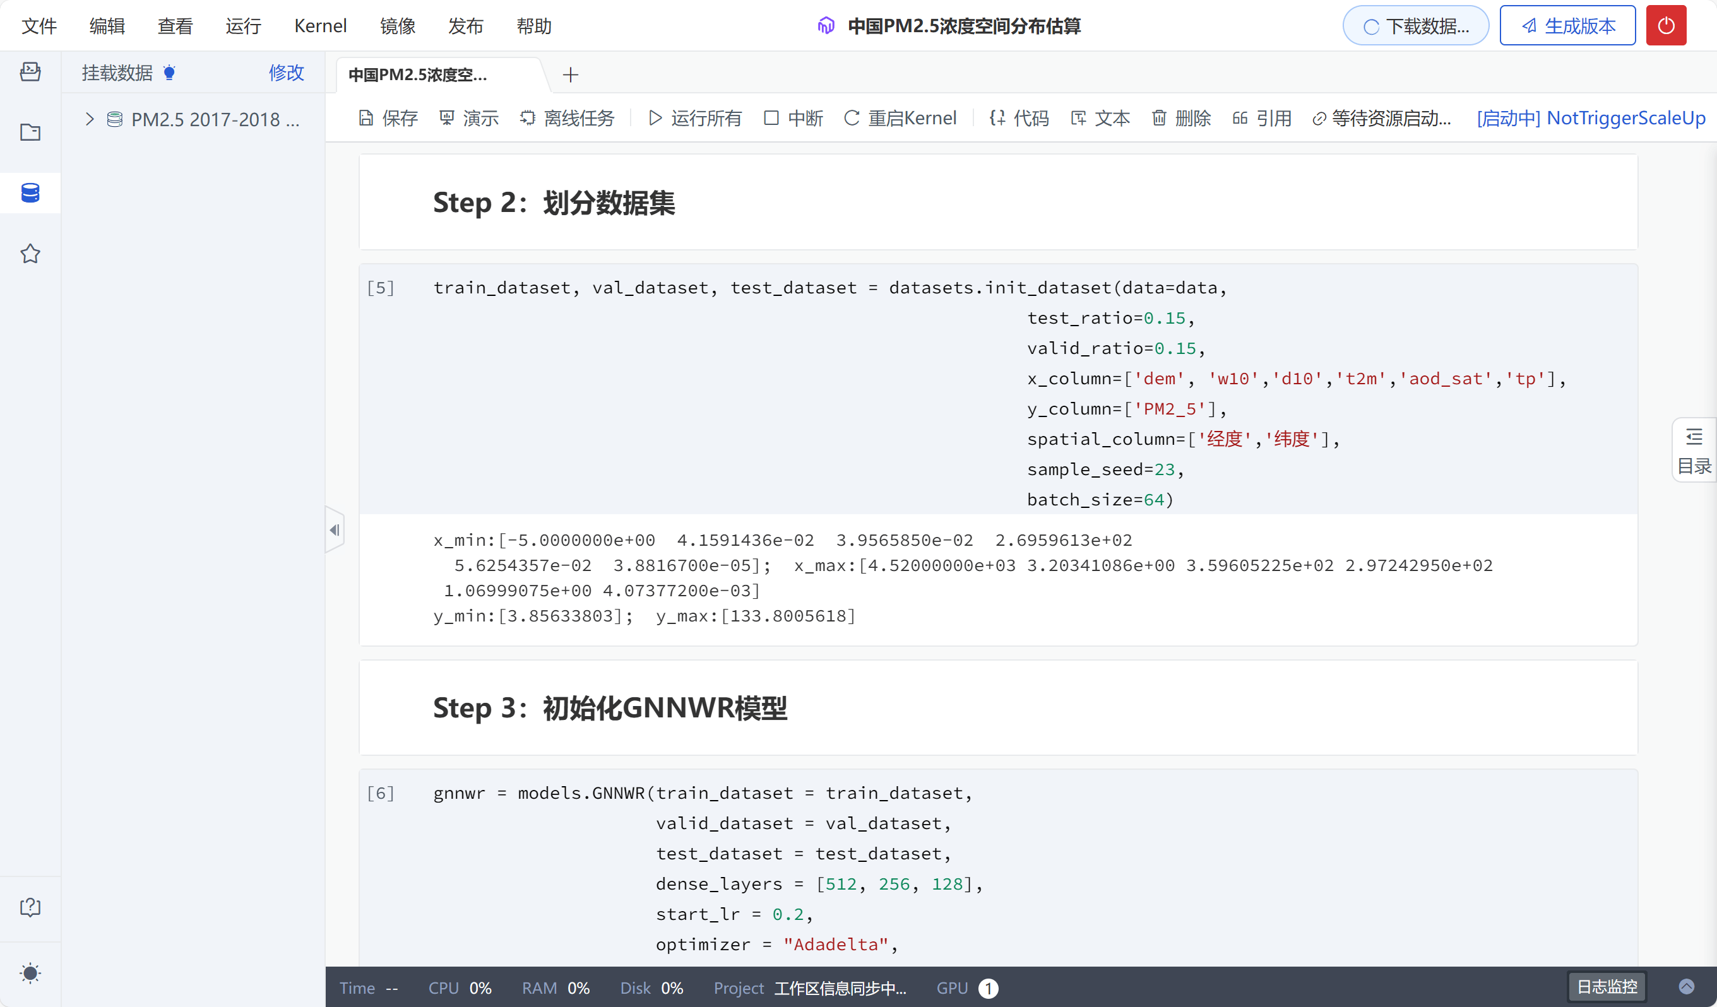Screen dimensions: 1717x1007
Task: Click the batch_size=64 code line
Action: coord(1100,500)
